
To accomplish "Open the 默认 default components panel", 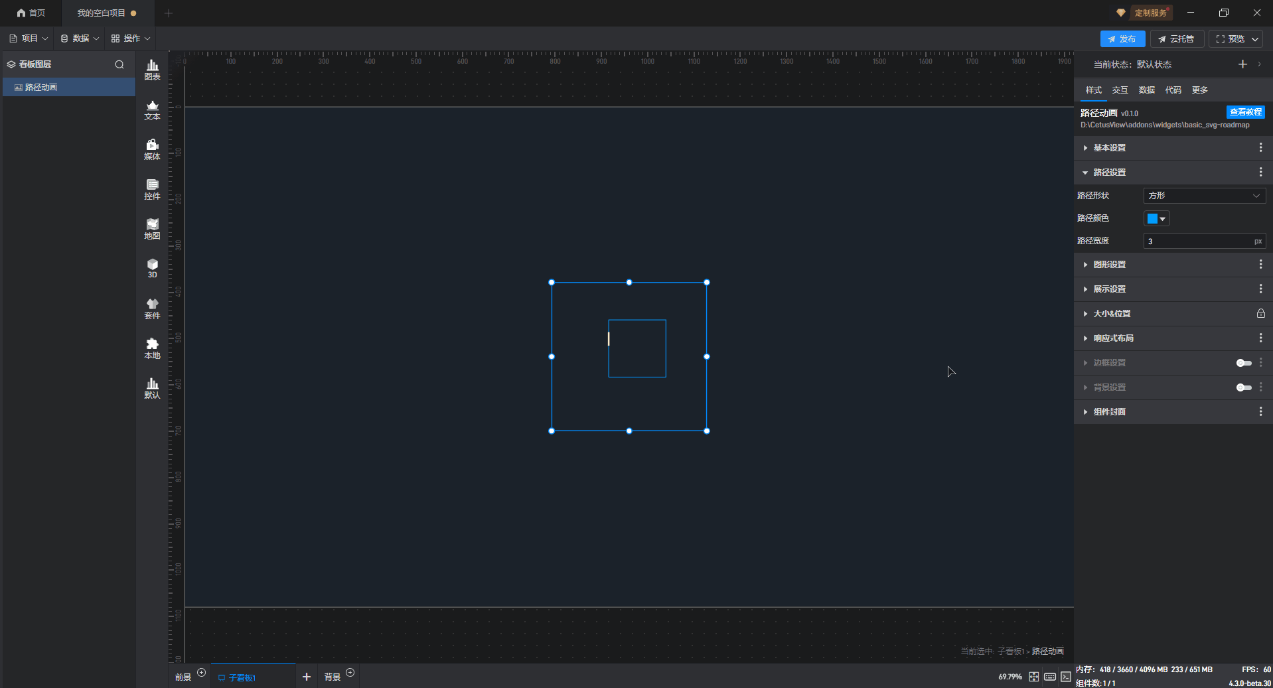I will point(152,388).
